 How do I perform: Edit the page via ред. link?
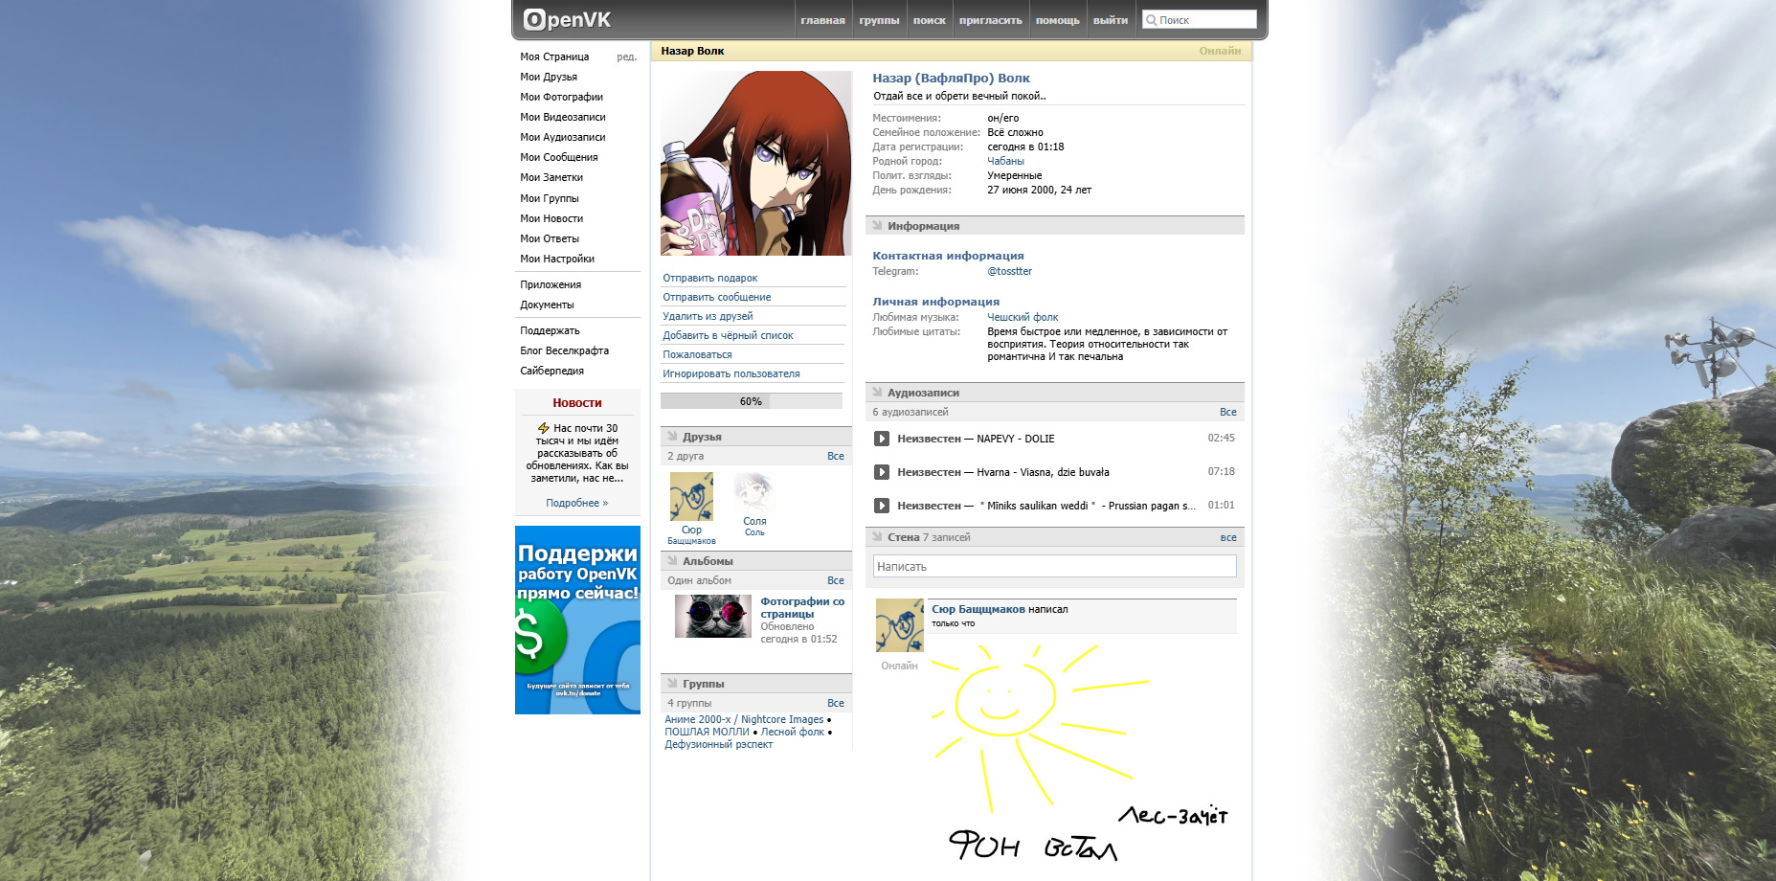(x=627, y=56)
